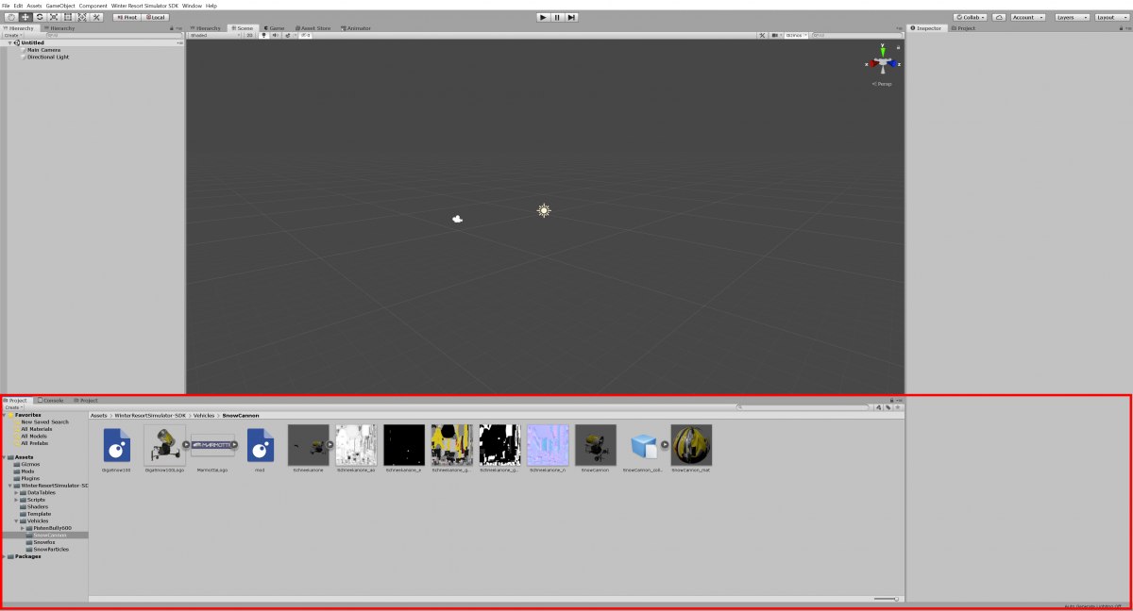Toggle scene lighting with the lightbulb icon
The height and width of the screenshot is (611, 1133).
[263, 35]
